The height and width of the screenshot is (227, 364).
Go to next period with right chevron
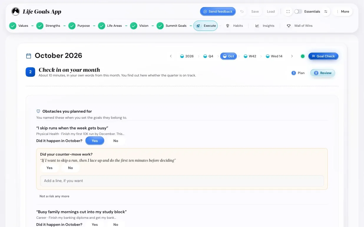tap(292, 56)
